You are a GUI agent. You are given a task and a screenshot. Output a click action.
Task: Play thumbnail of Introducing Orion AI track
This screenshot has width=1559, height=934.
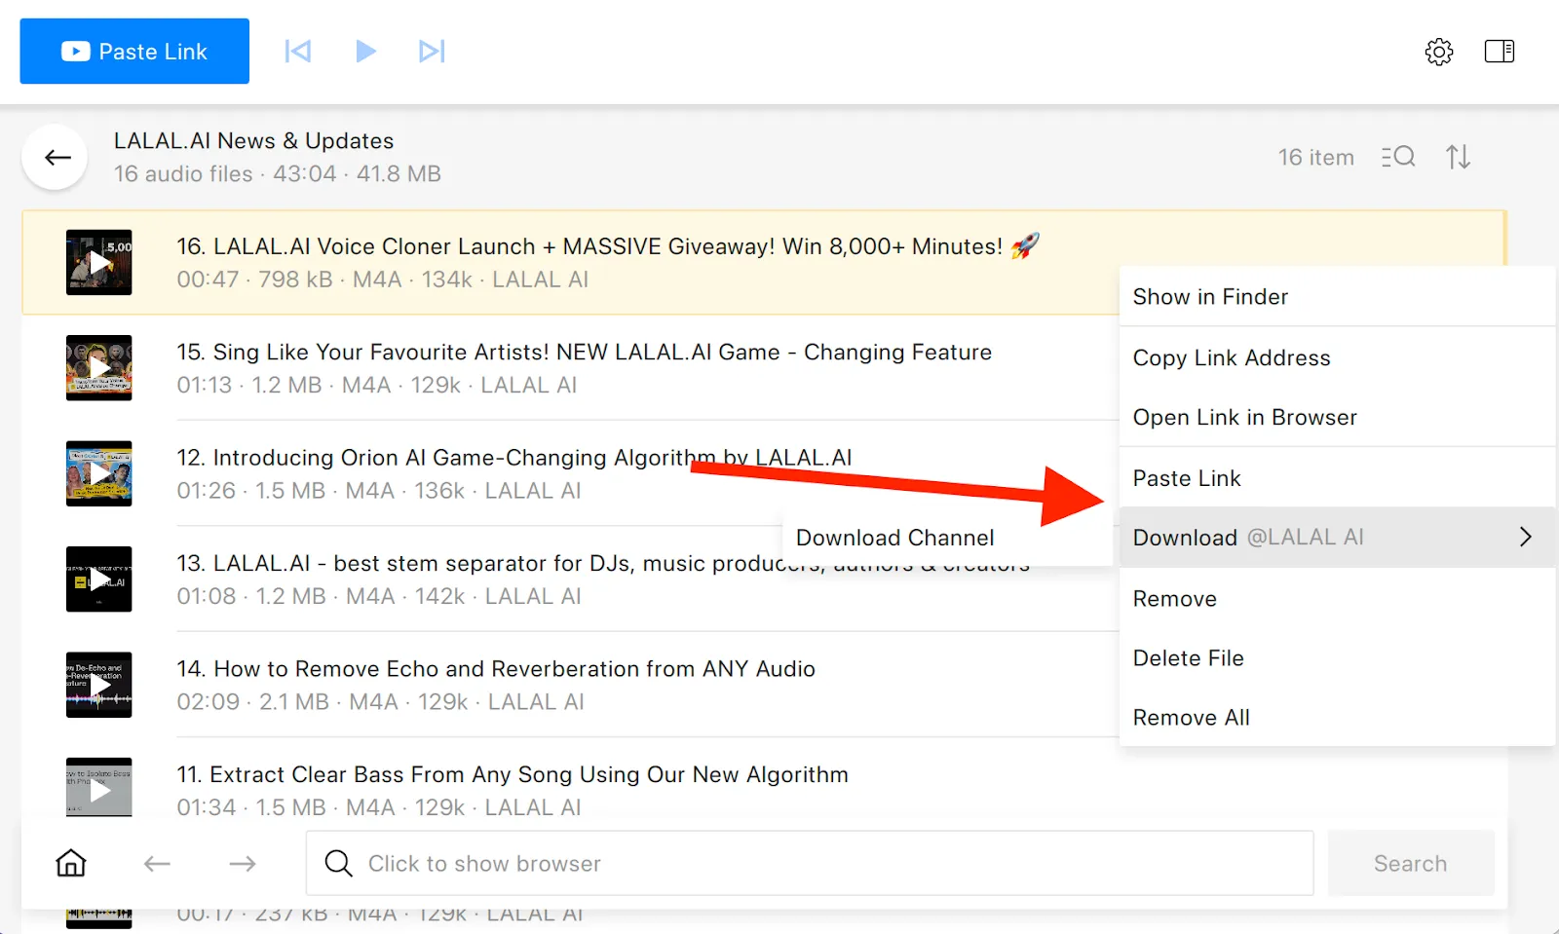pos(99,473)
